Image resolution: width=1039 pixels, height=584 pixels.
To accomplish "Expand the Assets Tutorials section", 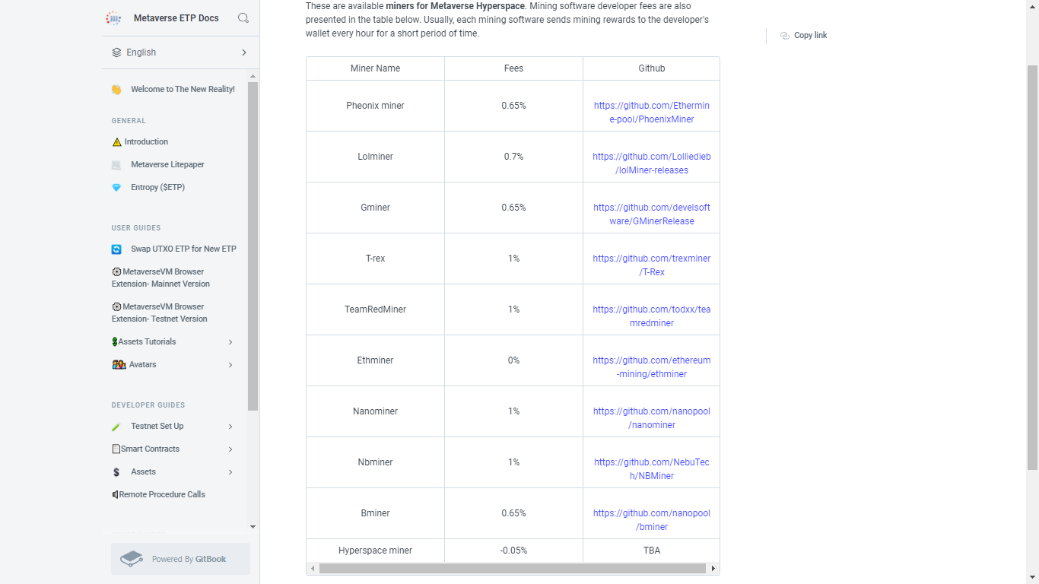I will pyautogui.click(x=230, y=342).
